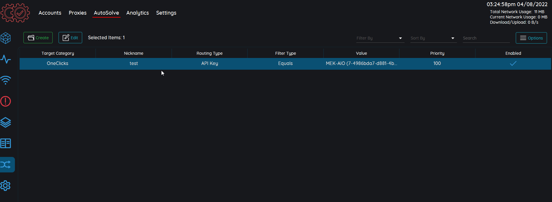Viewport: 552px width, 202px height.
Task: Switch to the Accounts tab
Action: point(50,13)
